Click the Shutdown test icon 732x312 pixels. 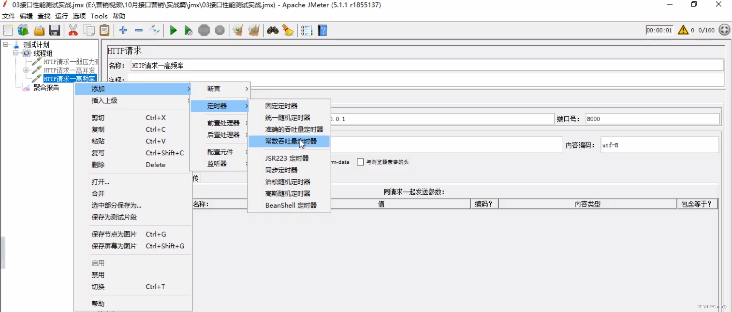click(x=220, y=30)
